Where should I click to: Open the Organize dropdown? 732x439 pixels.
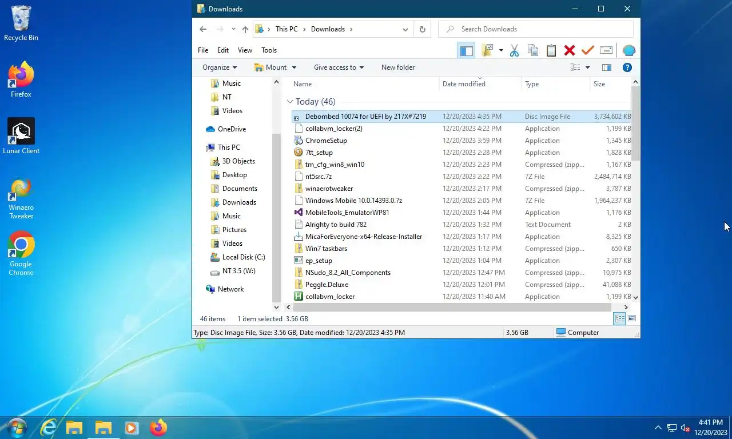pos(220,67)
